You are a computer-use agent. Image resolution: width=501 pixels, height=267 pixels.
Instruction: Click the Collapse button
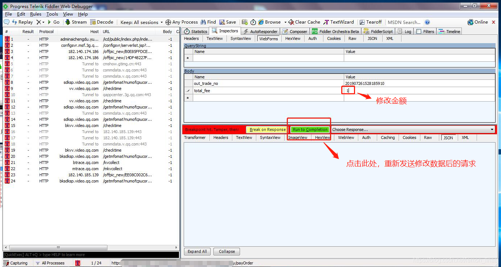click(227, 251)
